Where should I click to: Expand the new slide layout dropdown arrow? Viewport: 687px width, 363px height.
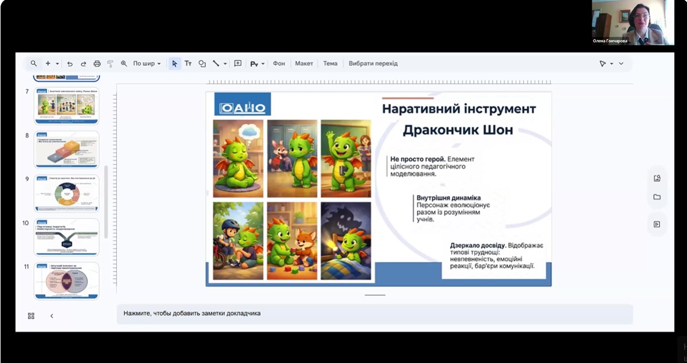click(x=57, y=64)
